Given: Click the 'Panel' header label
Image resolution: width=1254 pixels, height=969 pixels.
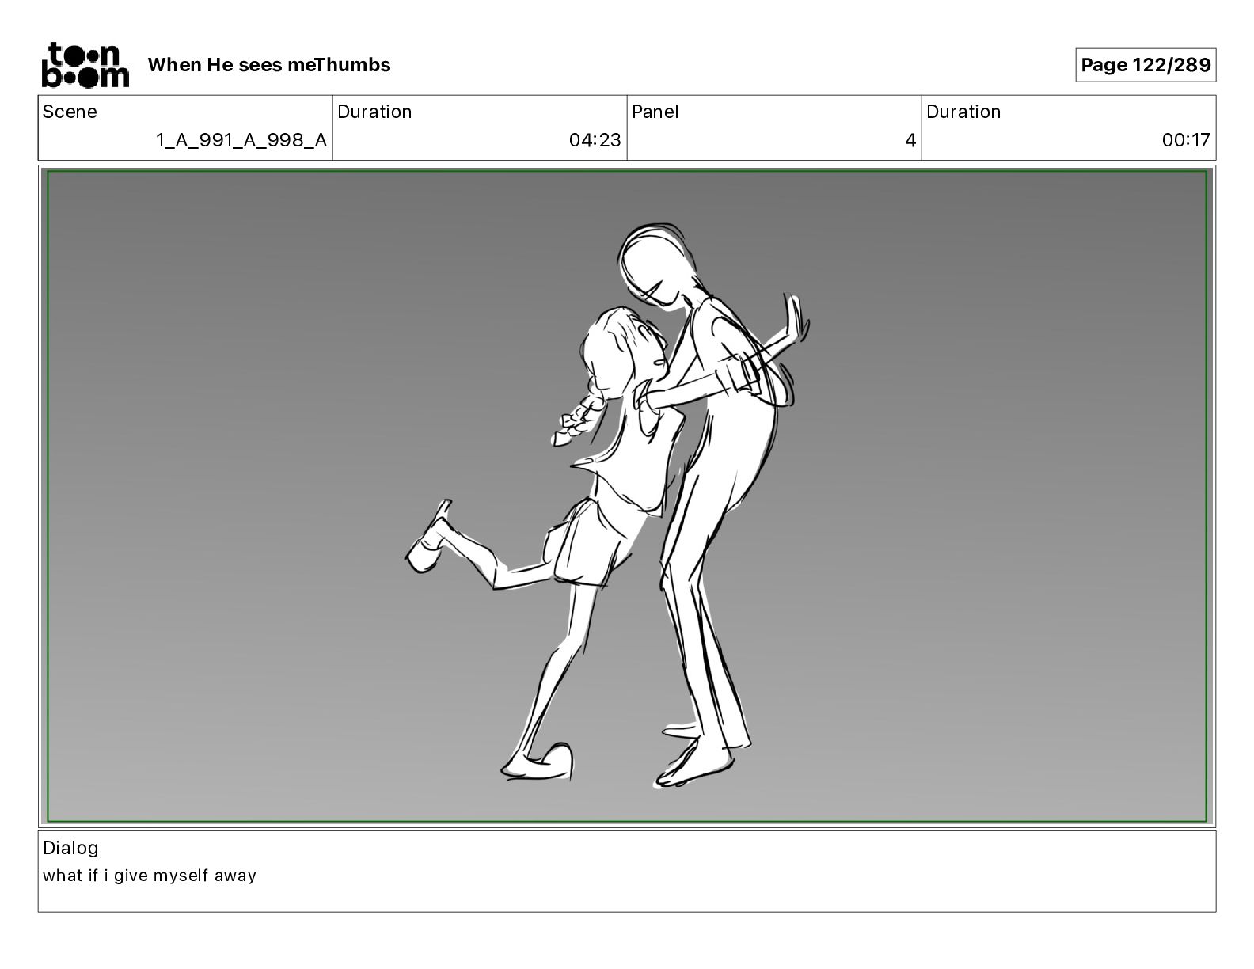Looking at the screenshot, I should [x=655, y=112].
